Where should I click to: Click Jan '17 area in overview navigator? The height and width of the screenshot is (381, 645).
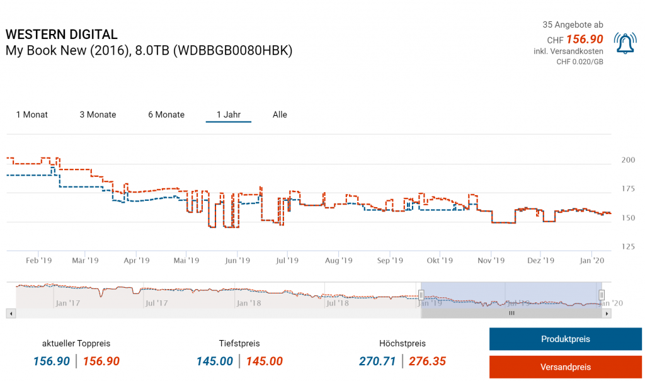69,302
